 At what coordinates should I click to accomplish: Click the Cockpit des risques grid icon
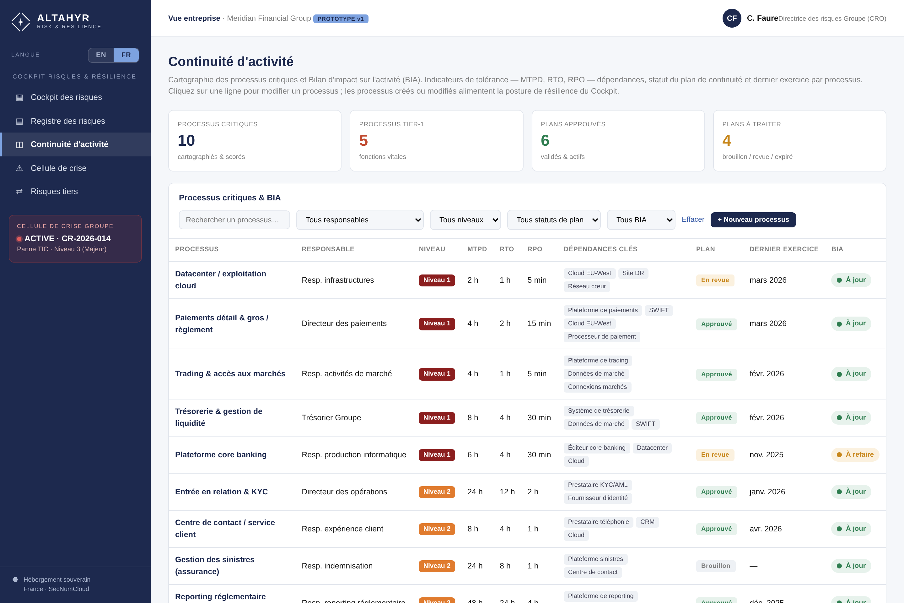tap(19, 98)
